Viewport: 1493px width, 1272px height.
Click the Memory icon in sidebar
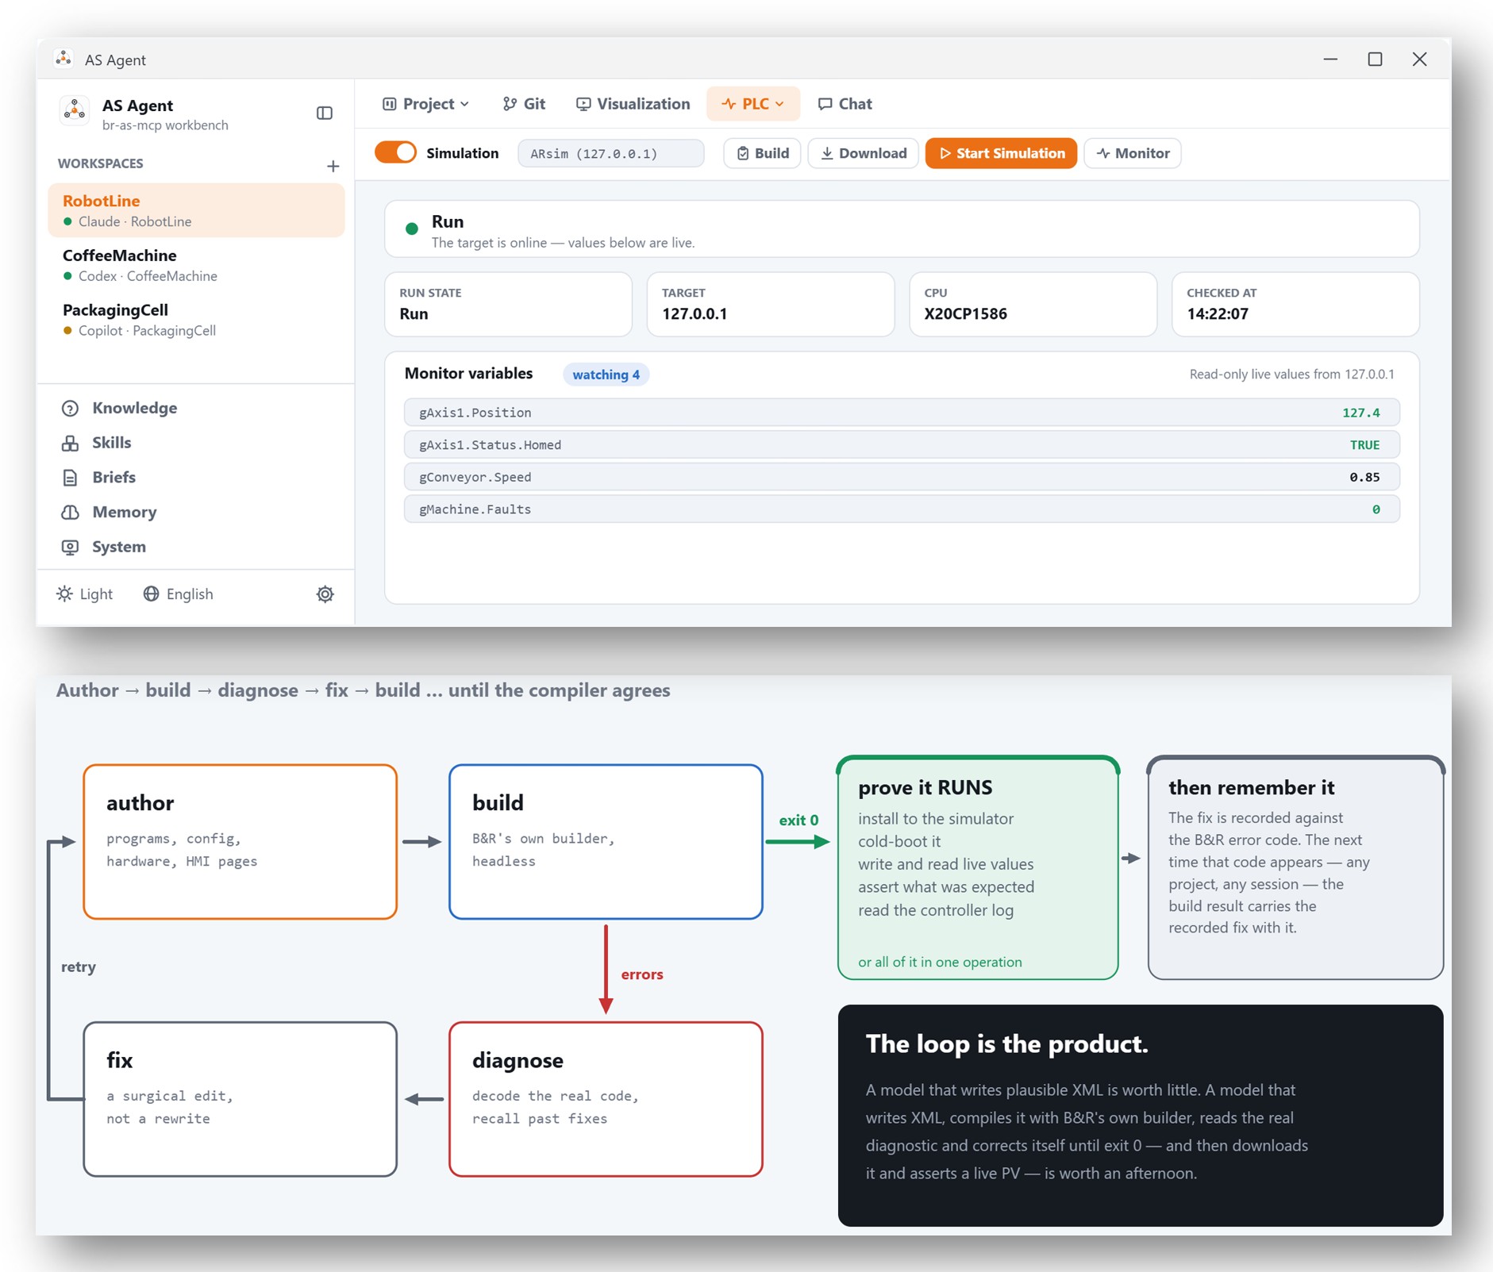coord(71,513)
